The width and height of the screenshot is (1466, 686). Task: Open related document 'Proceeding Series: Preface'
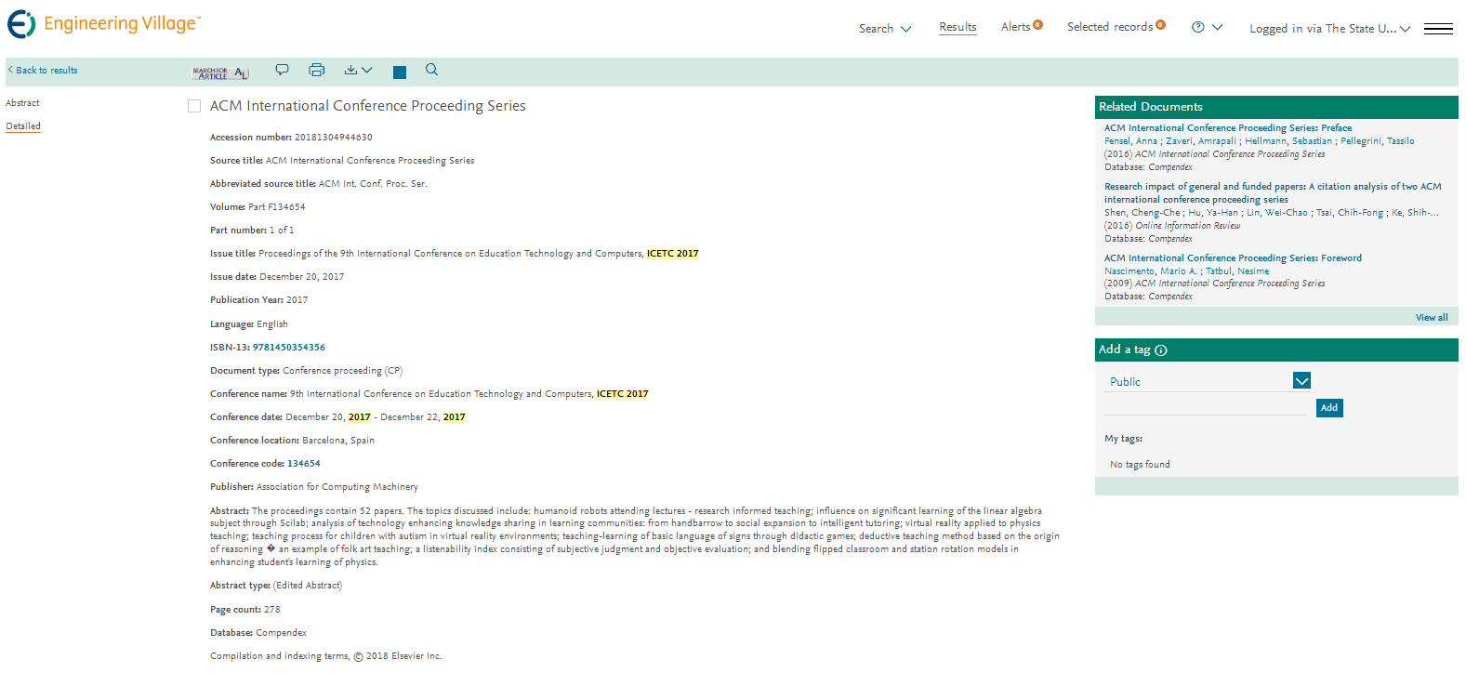point(1228,128)
